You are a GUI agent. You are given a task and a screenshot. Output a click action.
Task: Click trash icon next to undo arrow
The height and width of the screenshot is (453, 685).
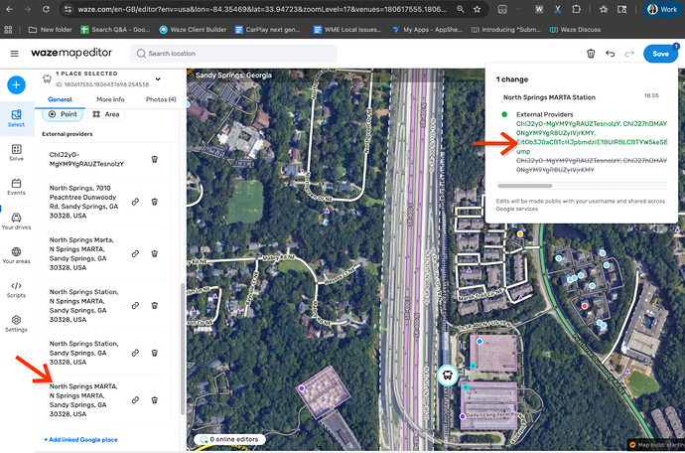pyautogui.click(x=591, y=54)
